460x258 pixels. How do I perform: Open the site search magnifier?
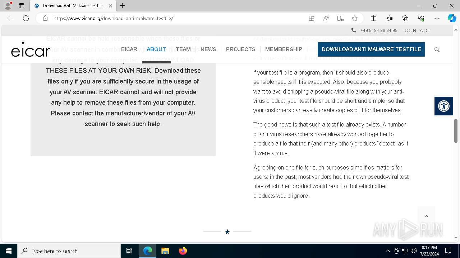coord(437,50)
